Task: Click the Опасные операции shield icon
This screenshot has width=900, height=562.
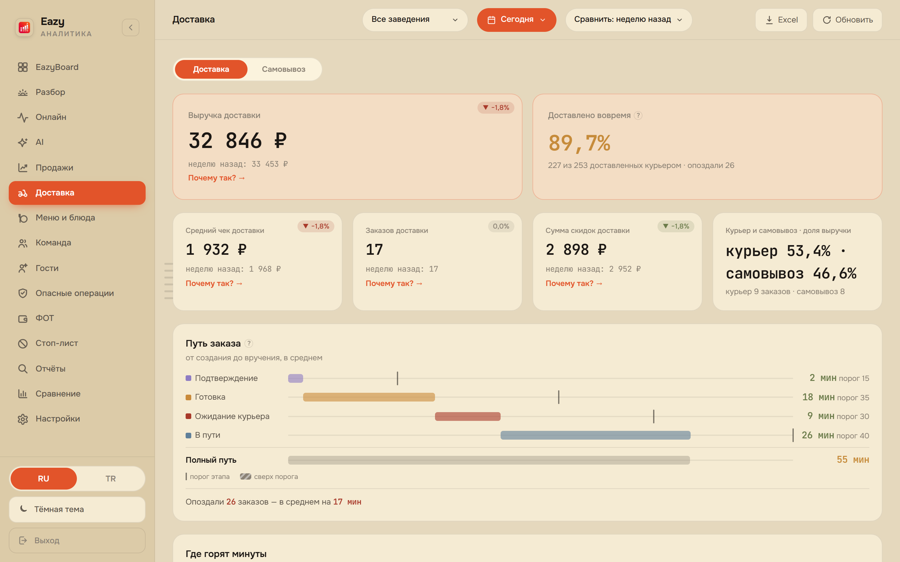Action: point(23,293)
